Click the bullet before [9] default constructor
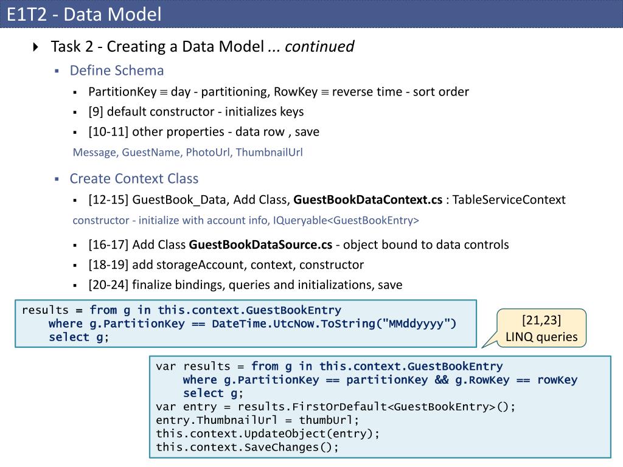The width and height of the screenshot is (623, 467). point(75,112)
